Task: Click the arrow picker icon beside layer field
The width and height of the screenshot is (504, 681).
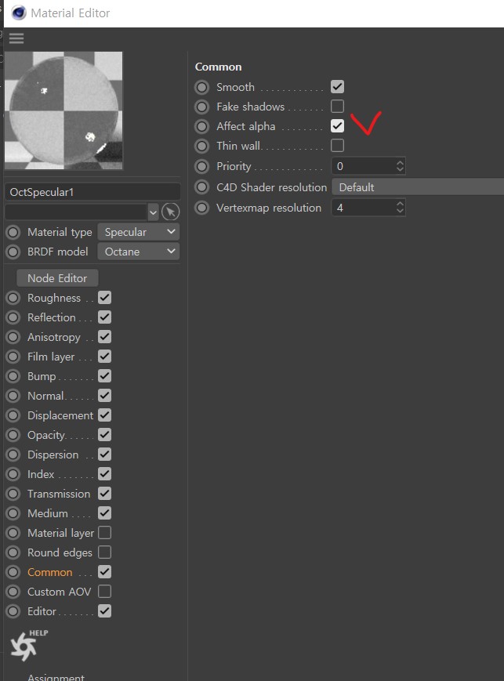Action: (170, 212)
